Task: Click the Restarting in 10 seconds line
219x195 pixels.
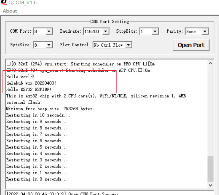Action: pos(38,115)
